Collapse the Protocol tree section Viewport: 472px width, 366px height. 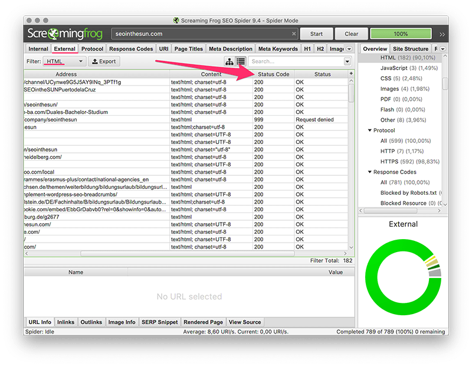click(x=370, y=130)
